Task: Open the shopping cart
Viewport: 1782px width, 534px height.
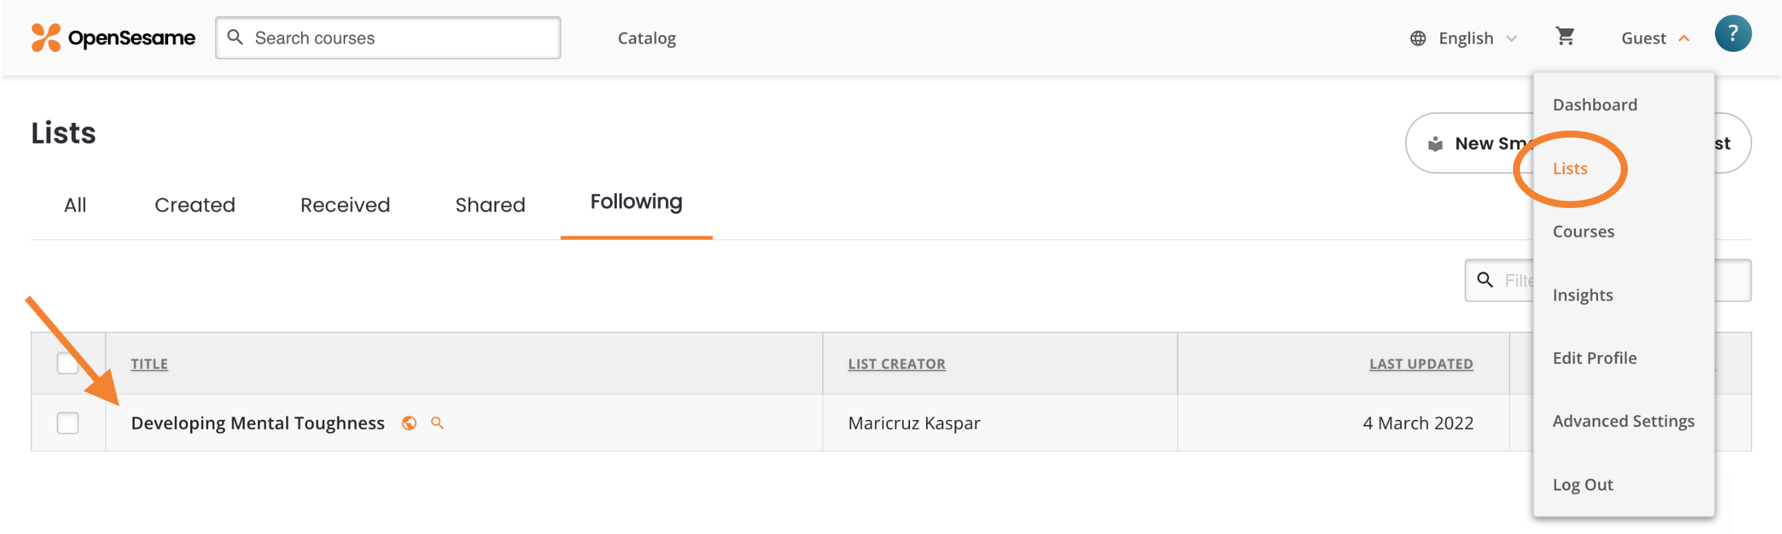Action: (1565, 37)
